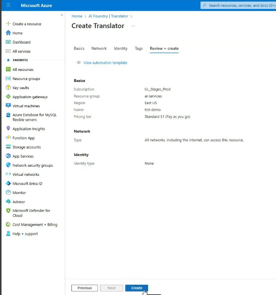Click the Function App lightning icon
This screenshot has width=276, height=295.
pyautogui.click(x=8, y=138)
